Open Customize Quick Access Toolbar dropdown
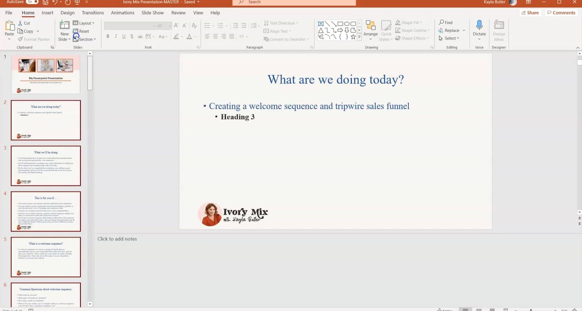Viewport: 582px width, 311px height. click(x=86, y=2)
